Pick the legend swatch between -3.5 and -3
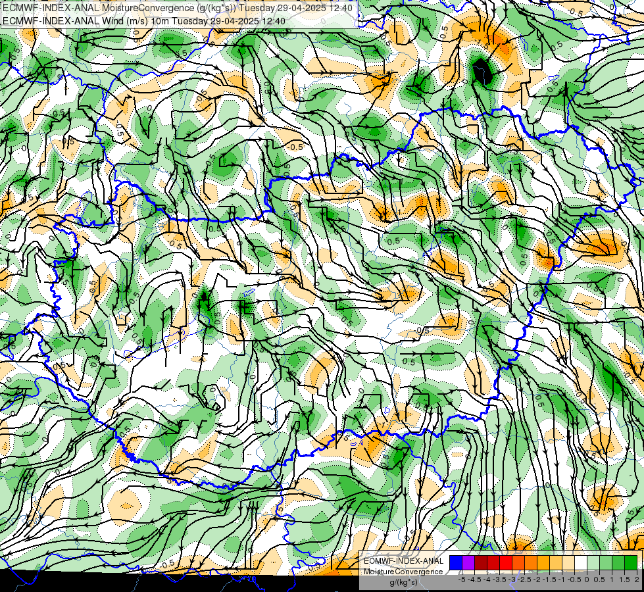The image size is (644, 592). click(x=506, y=562)
